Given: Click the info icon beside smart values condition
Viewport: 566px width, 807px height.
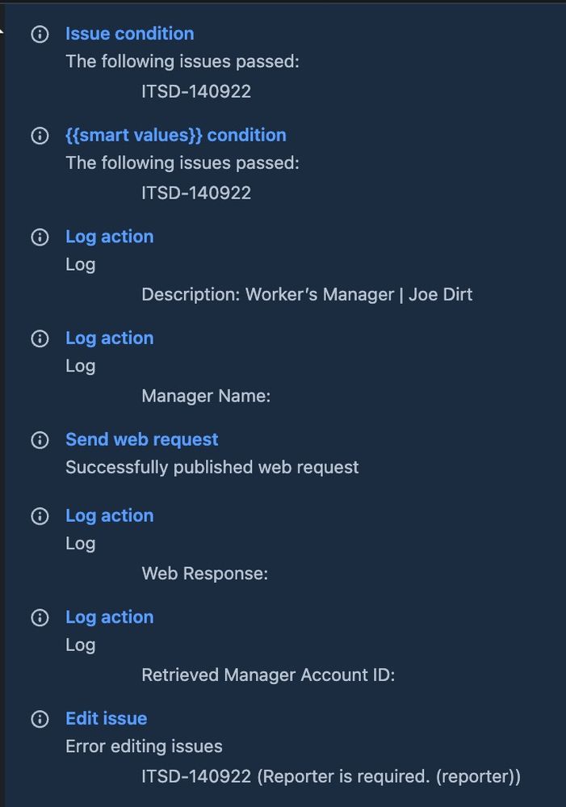Looking at the screenshot, I should point(40,136).
